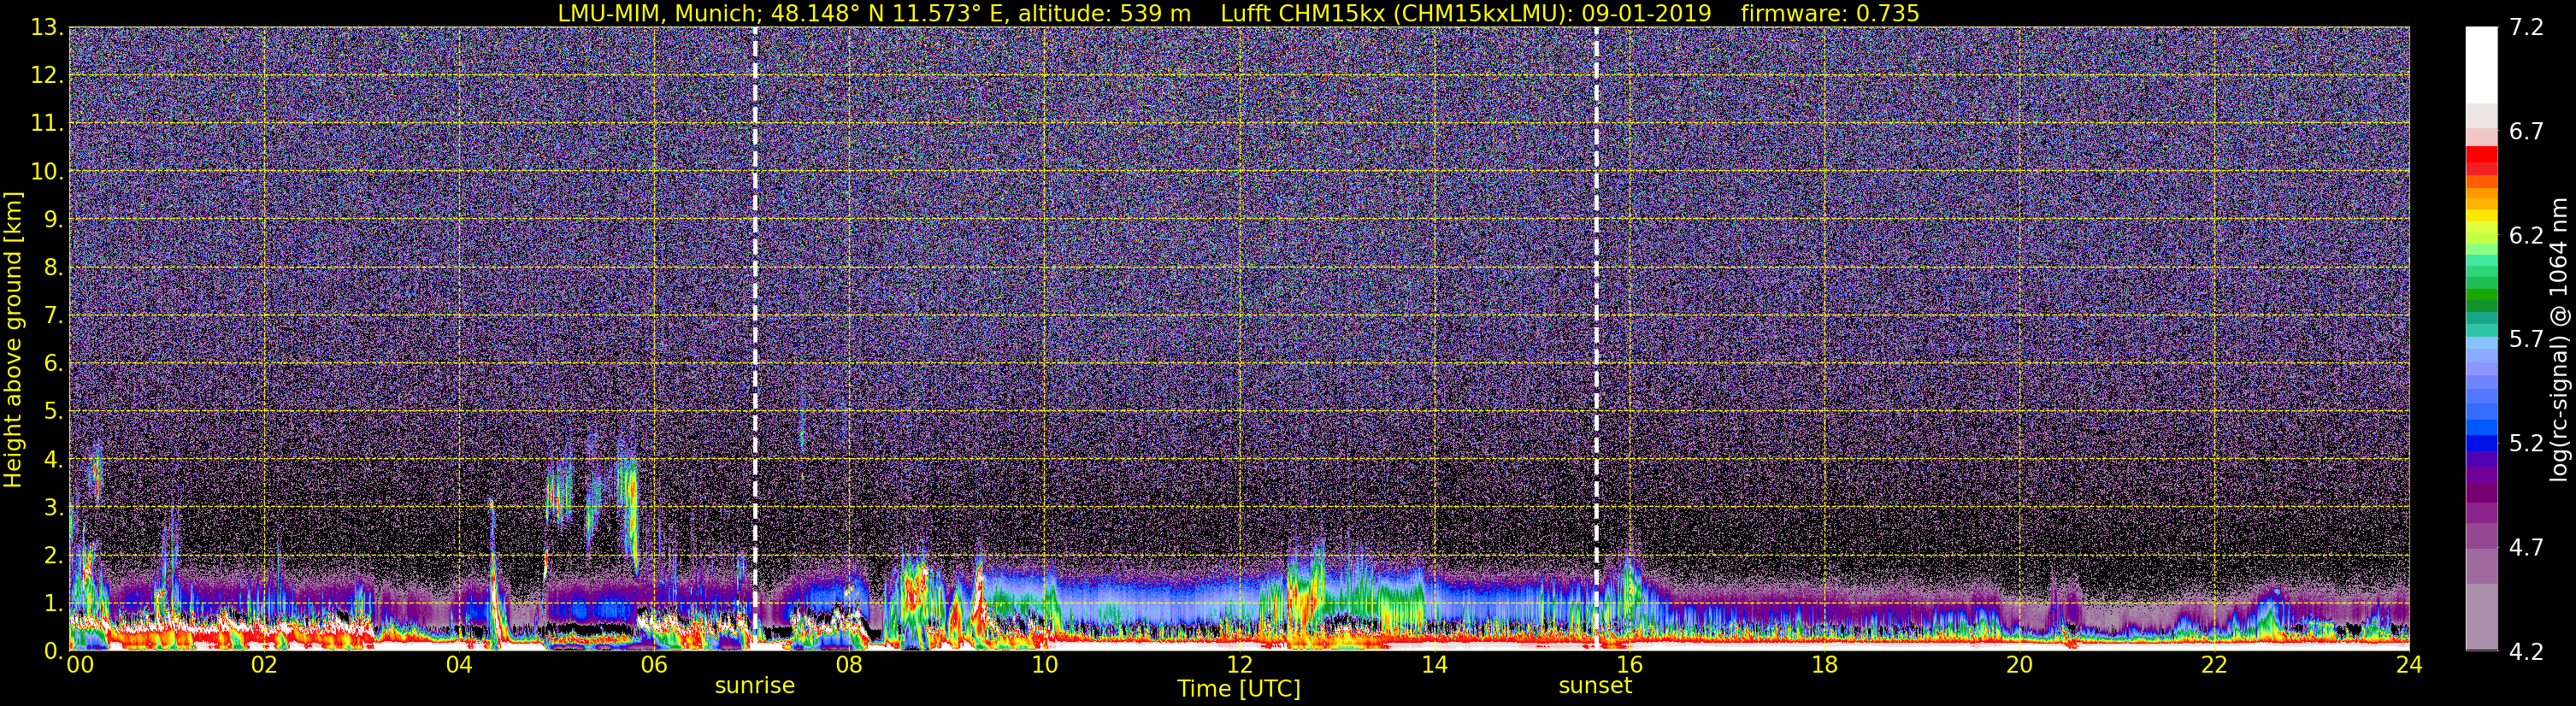Viewport: 2576px width, 706px height.
Task: Click the colorbar value 6.2
Action: [x=2526, y=235]
